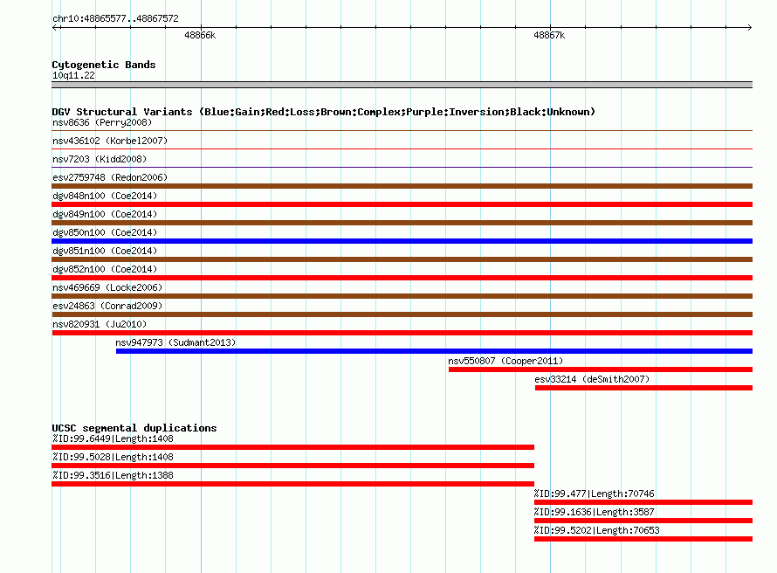
Task: Click the esv24863 (Conrad2009) label
Action: click(107, 306)
